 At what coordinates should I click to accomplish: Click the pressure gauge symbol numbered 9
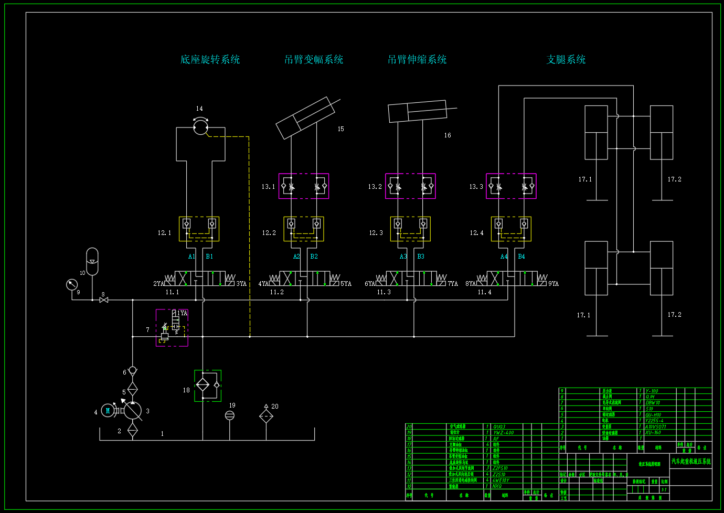[x=72, y=285]
